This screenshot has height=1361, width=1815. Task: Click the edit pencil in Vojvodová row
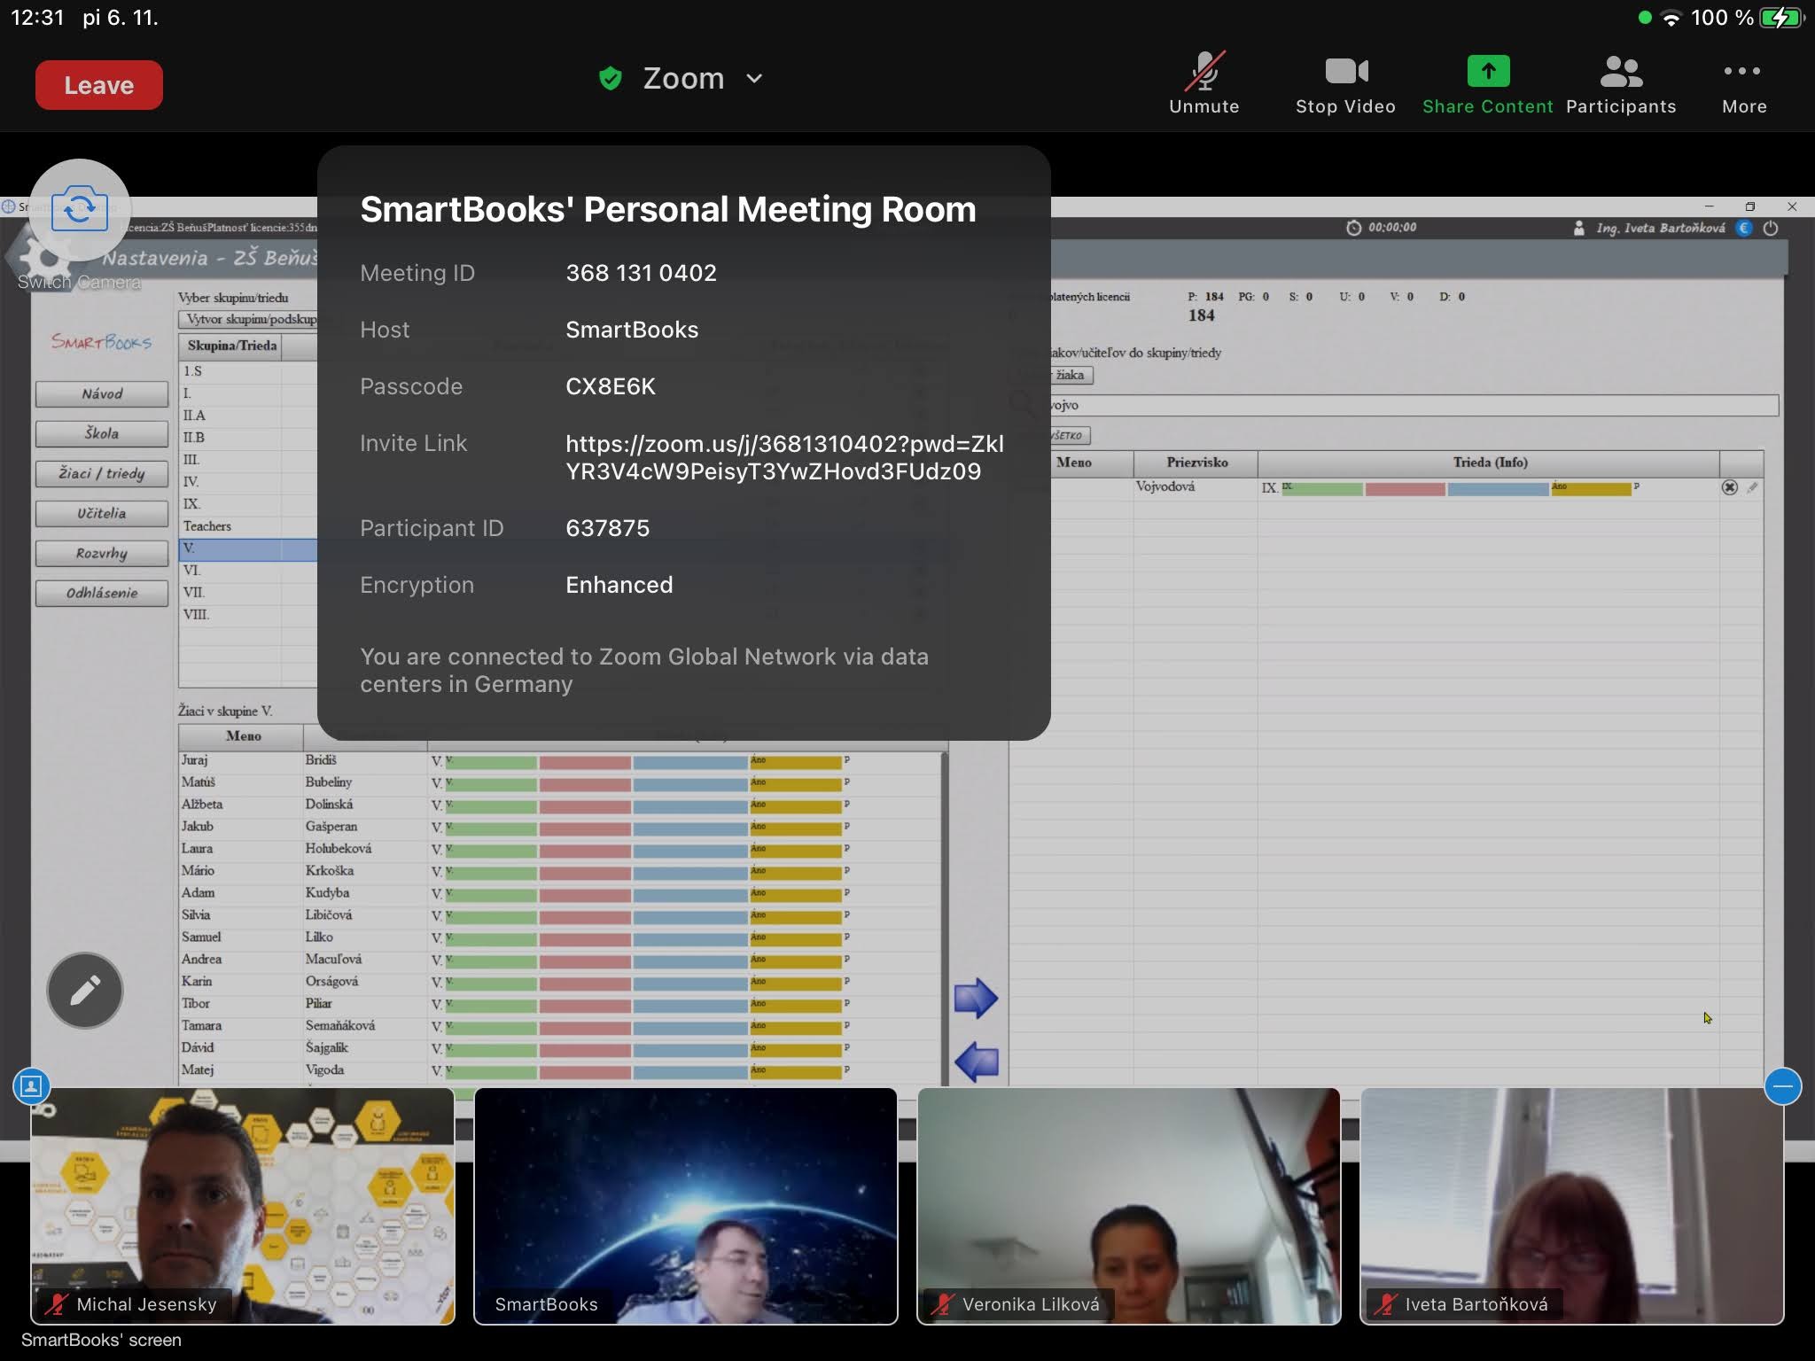click(1752, 487)
